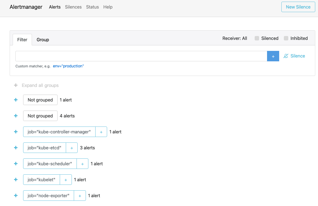Toggle the Inhibited checkbox
The width and height of the screenshot is (318, 206).
coord(286,39)
